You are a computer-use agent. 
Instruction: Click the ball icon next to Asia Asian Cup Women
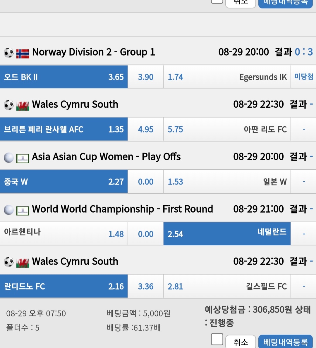9,158
